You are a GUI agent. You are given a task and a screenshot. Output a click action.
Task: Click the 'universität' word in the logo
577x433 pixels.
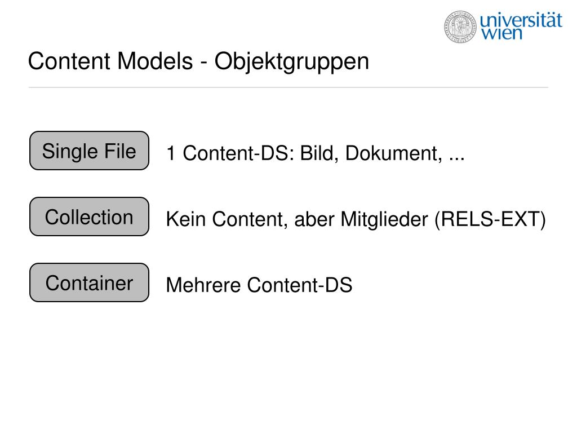coord(521,20)
